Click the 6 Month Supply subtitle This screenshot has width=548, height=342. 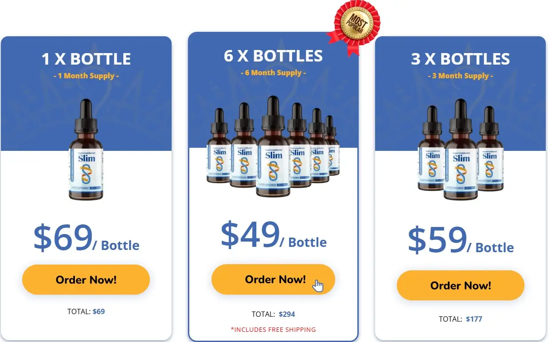(273, 73)
